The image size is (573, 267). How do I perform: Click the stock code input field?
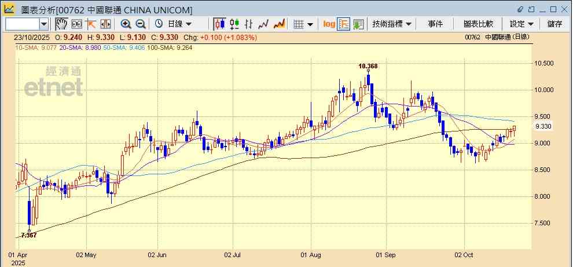pos(22,24)
